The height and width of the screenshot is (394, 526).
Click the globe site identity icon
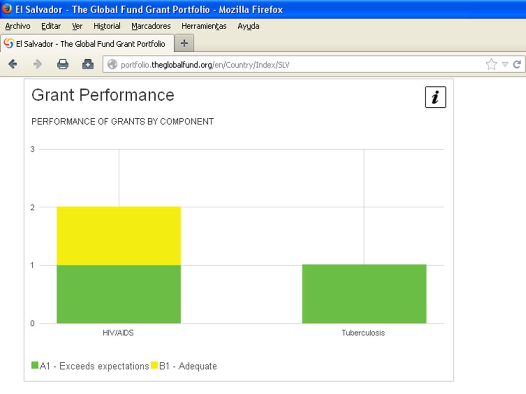(x=112, y=64)
